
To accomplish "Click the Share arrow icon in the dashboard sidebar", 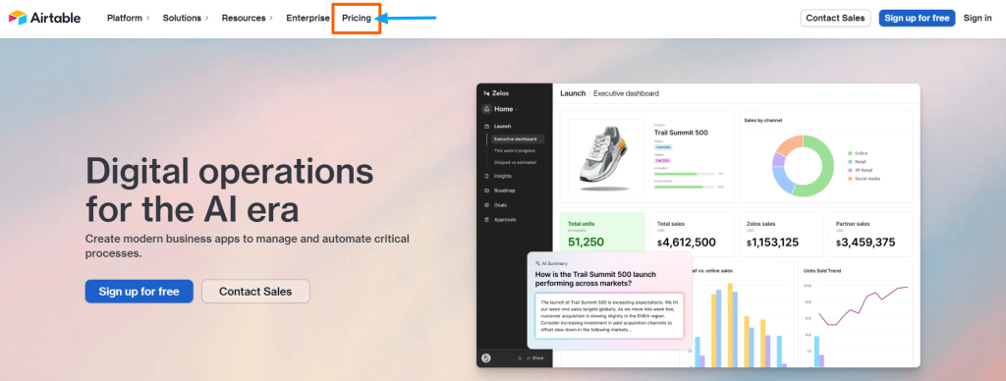I will point(530,357).
